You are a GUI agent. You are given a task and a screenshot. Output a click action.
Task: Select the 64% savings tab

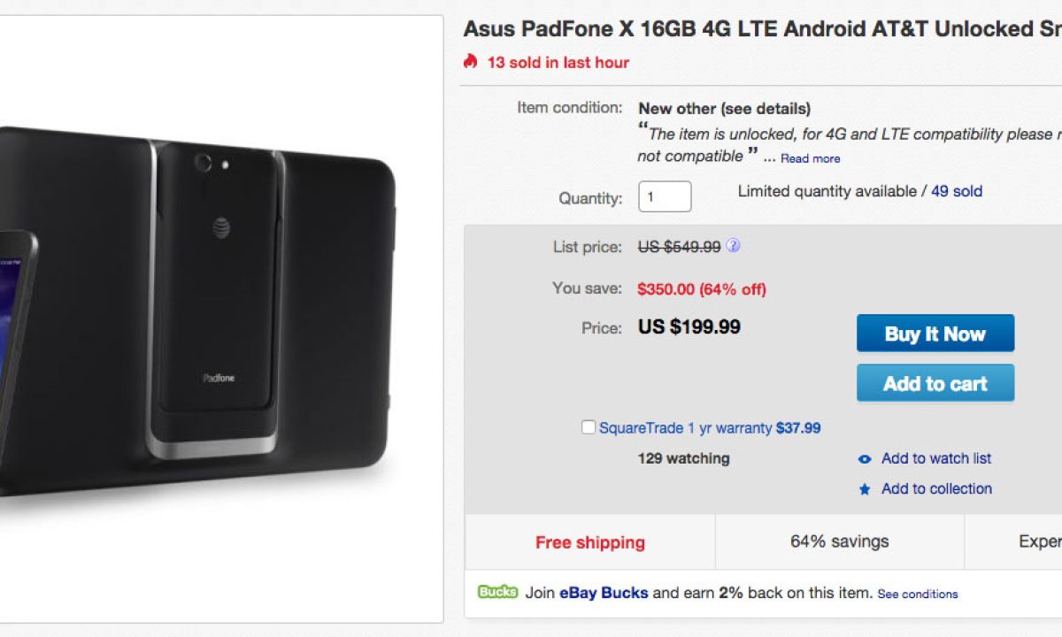[839, 541]
